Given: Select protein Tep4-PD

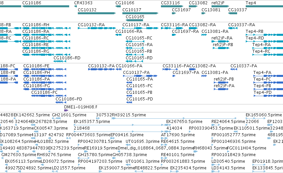Looking at the screenshot, I should [x=268, y=96].
